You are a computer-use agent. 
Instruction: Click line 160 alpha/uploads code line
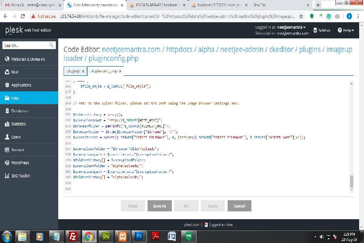(108, 166)
